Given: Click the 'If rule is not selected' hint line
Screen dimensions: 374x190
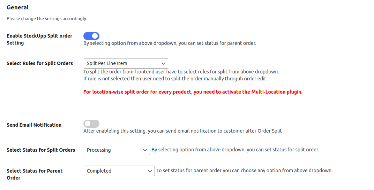Looking at the screenshot, I should click(175, 79).
